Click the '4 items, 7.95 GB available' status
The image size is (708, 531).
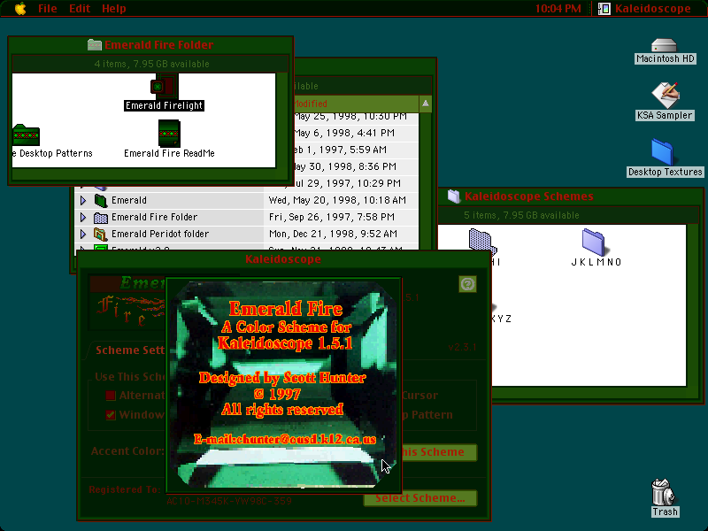(x=151, y=64)
